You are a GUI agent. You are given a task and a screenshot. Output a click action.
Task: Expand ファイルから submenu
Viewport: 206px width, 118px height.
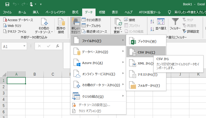click(98, 40)
